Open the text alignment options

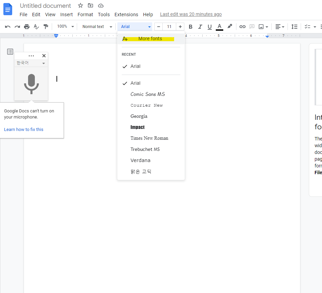[279, 27]
